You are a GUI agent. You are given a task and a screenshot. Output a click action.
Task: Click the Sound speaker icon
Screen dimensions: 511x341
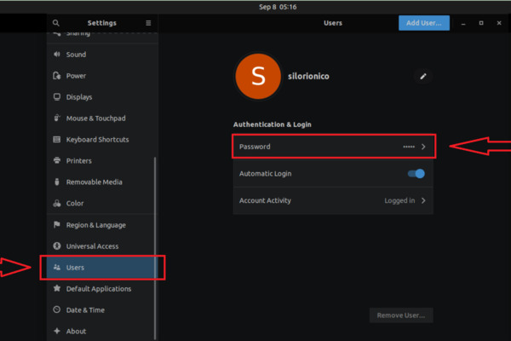(x=57, y=55)
